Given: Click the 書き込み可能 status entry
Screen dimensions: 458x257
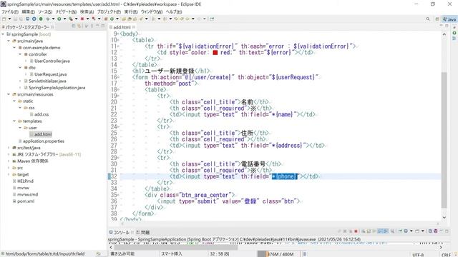Looking at the screenshot, I should [122, 254].
